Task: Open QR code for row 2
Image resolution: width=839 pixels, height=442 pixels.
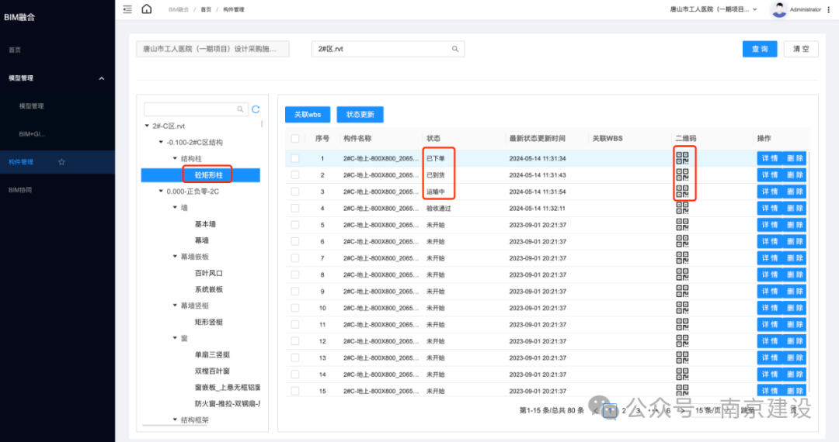Action: pyautogui.click(x=682, y=174)
